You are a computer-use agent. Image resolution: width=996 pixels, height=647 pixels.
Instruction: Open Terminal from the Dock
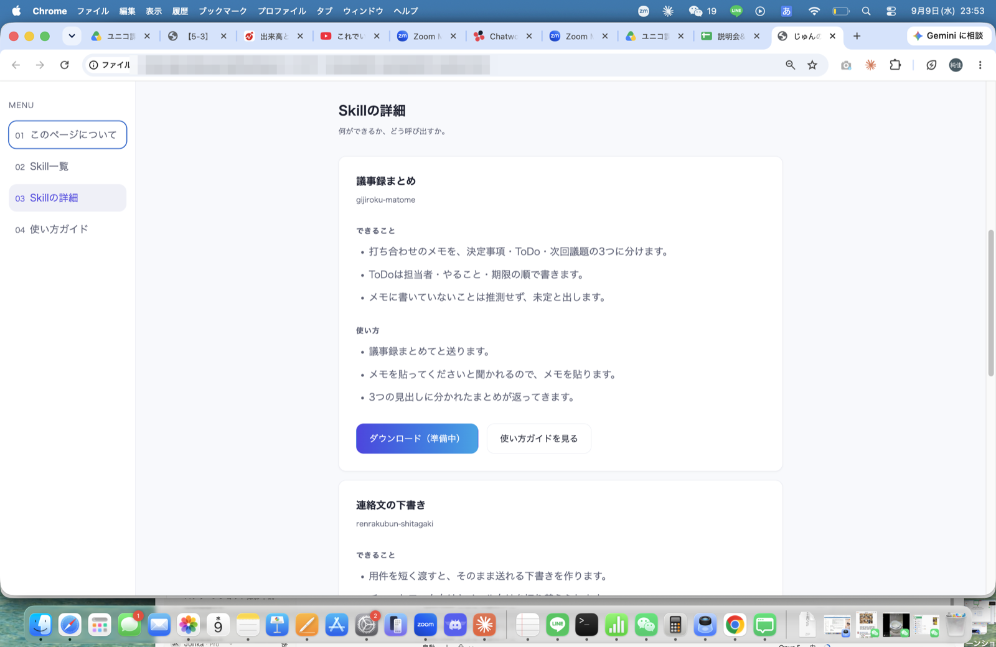coord(586,625)
